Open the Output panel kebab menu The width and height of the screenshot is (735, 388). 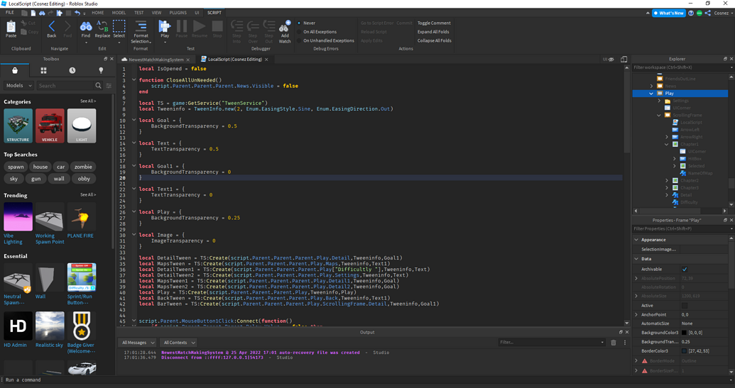pos(624,343)
